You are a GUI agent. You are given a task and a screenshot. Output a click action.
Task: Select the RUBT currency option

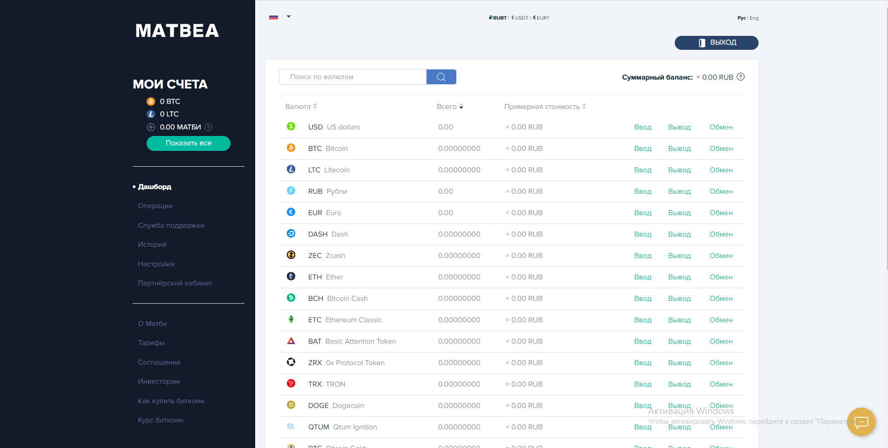click(498, 18)
